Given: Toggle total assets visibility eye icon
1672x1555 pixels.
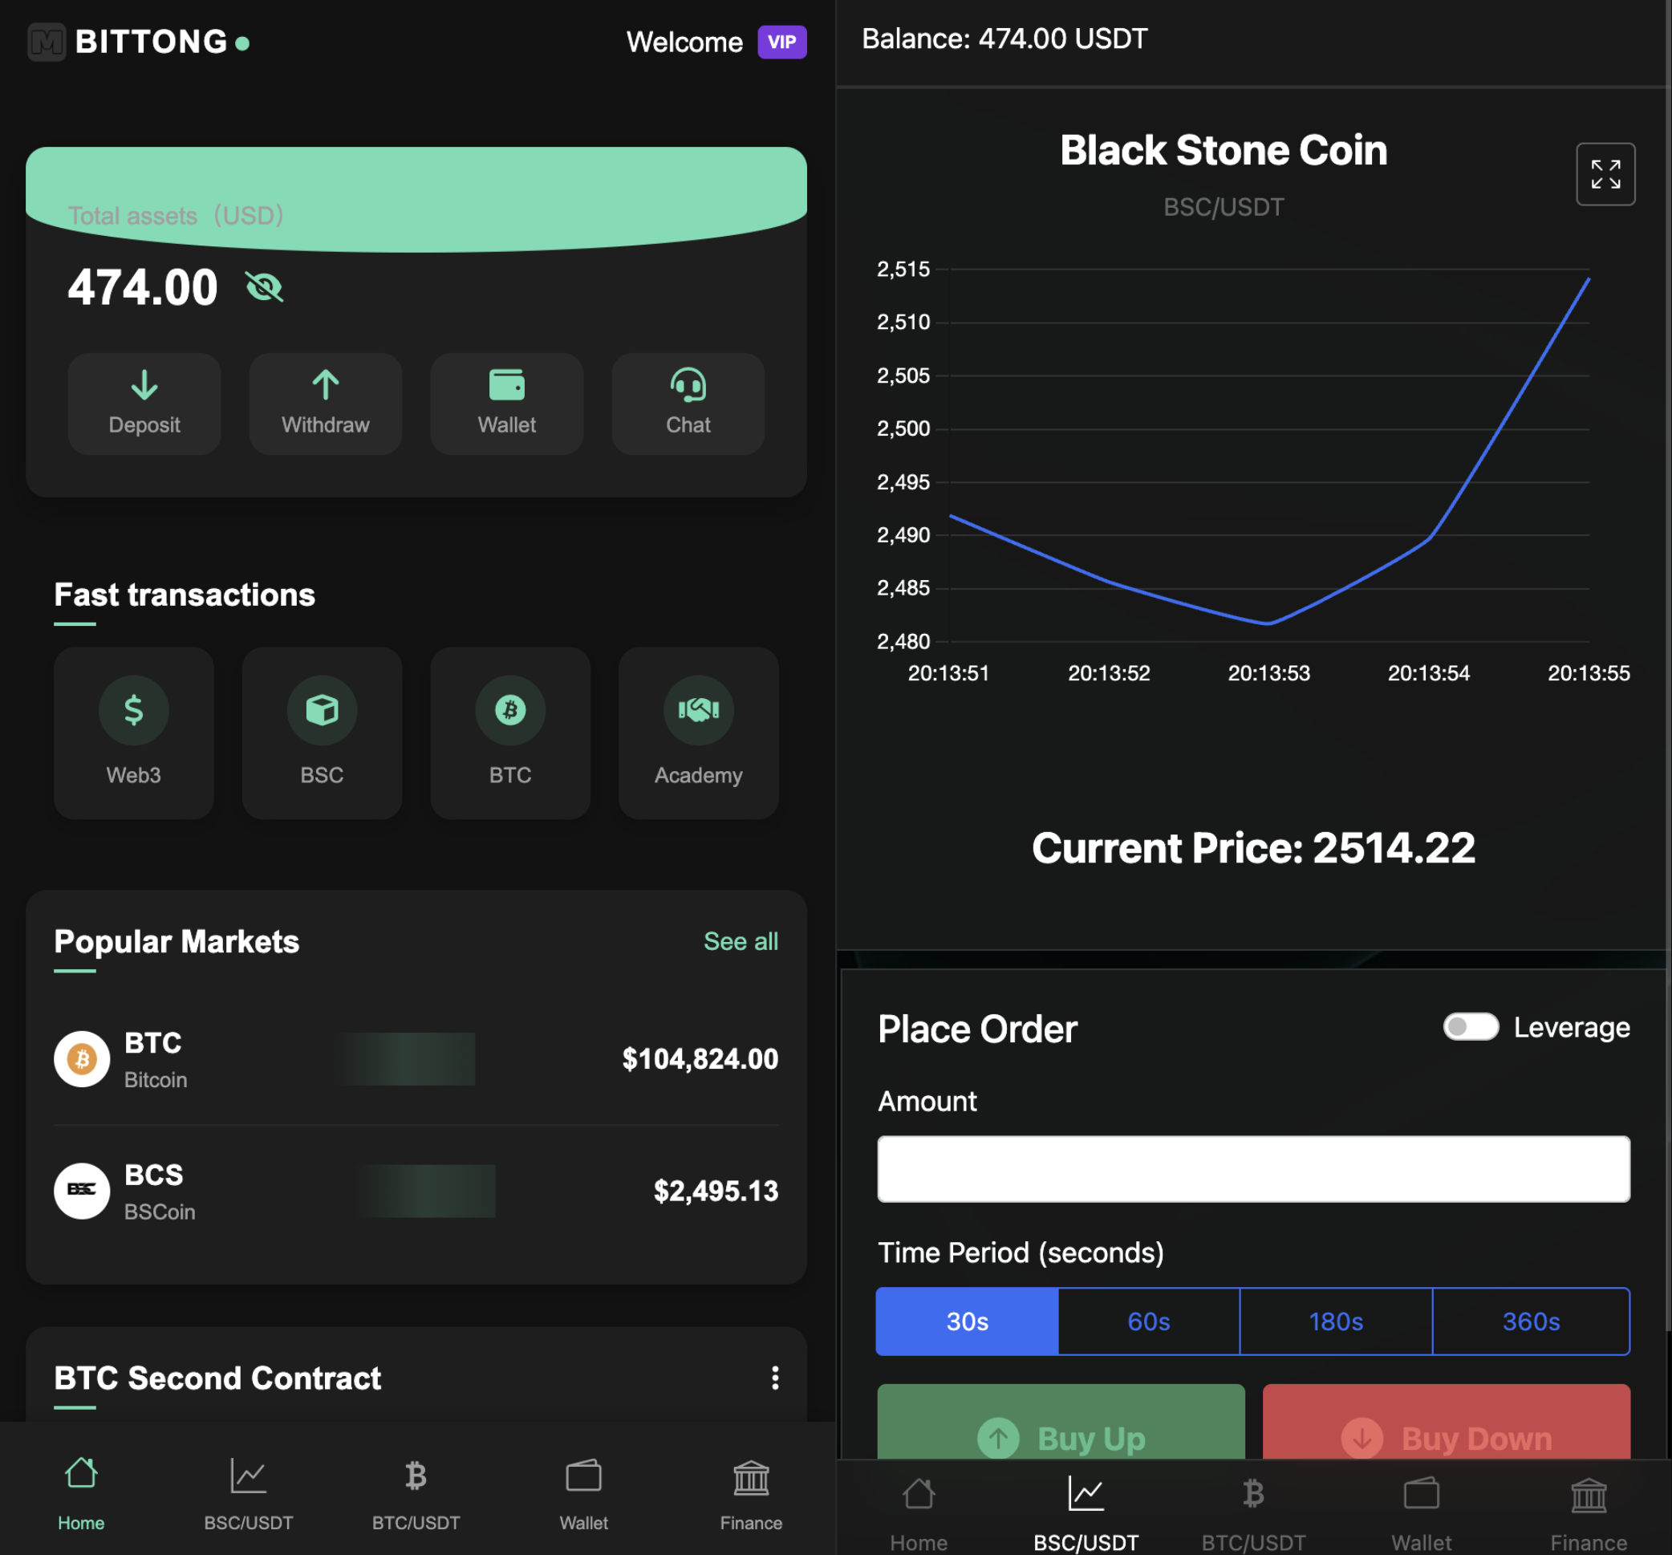Looking at the screenshot, I should 264,287.
